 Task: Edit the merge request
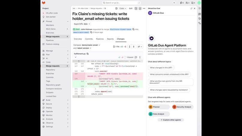131,8
